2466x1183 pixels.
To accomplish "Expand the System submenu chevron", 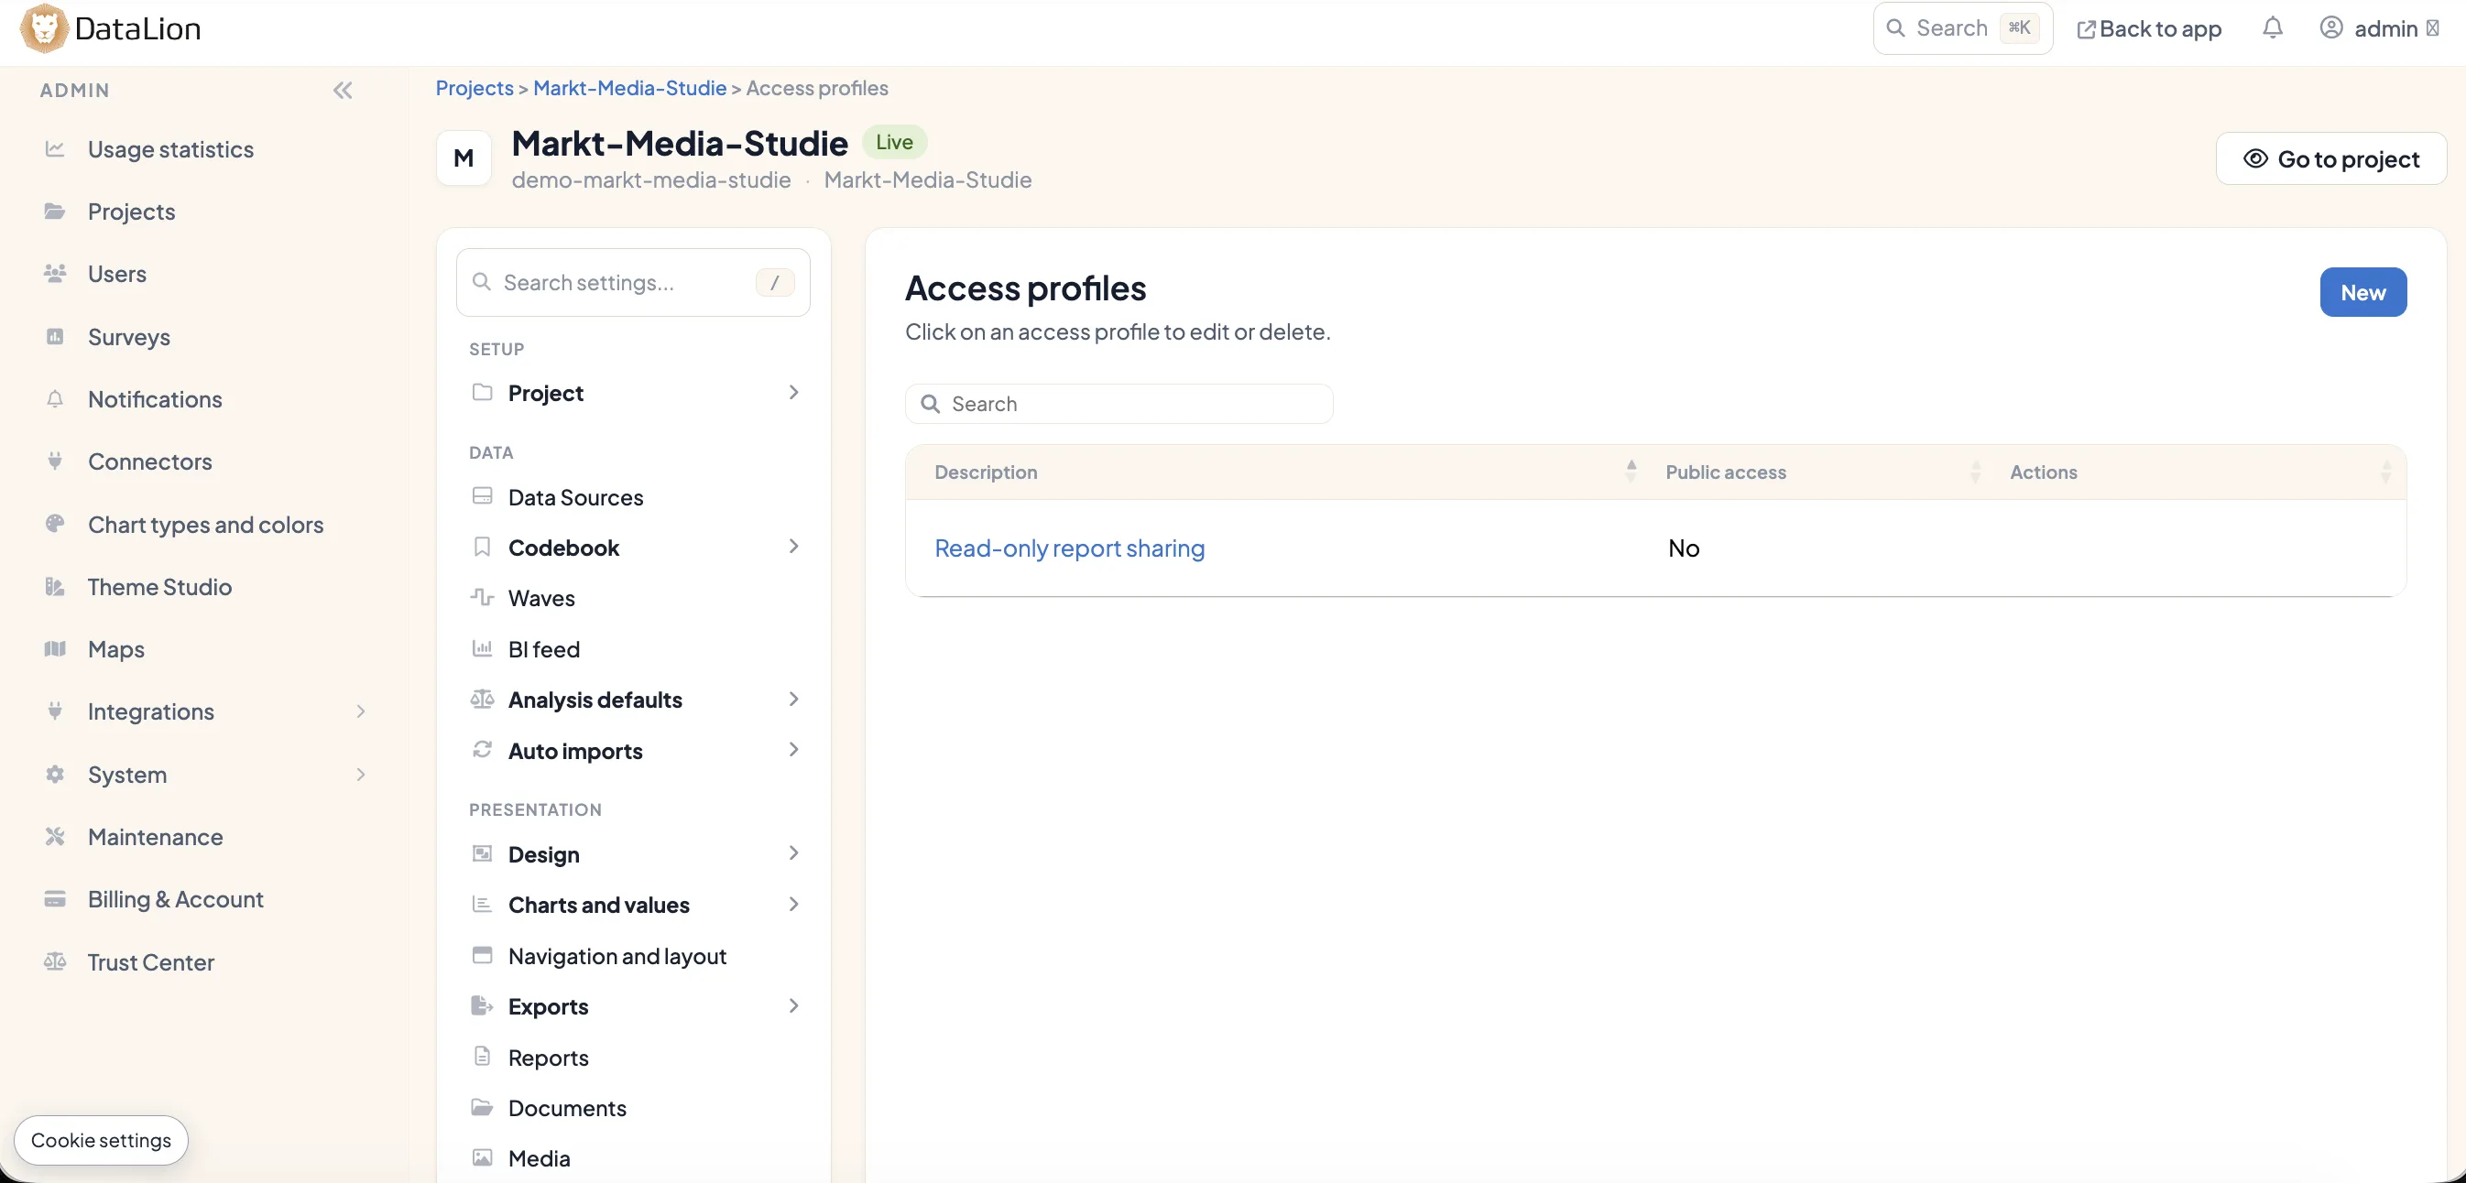I will coord(361,775).
